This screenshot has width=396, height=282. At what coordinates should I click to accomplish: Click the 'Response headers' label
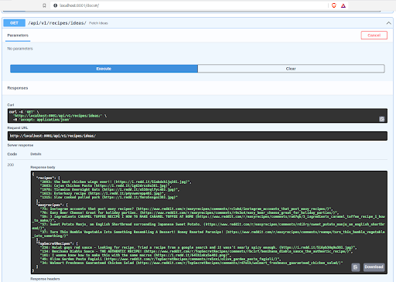(45, 279)
